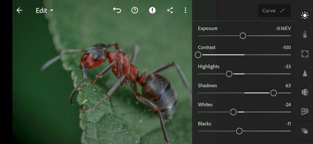Tap the -33 highlights value
Screen dimensions: 313x144
click(x=287, y=67)
